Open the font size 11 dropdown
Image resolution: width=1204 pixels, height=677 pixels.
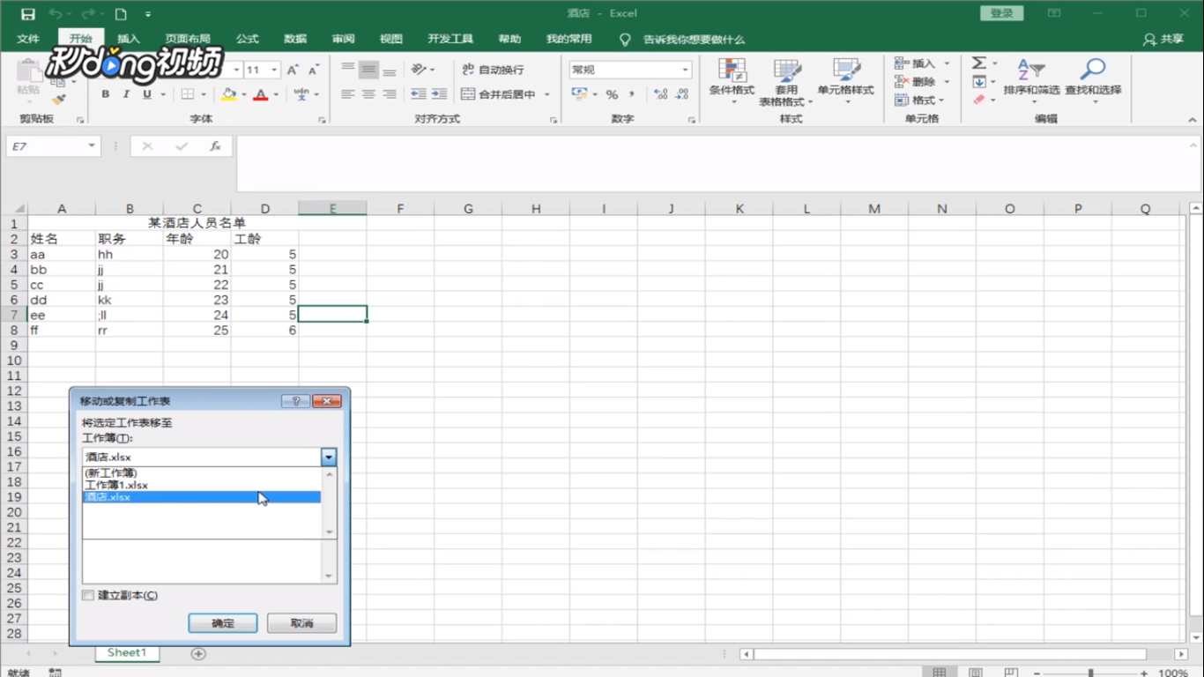pyautogui.click(x=274, y=70)
